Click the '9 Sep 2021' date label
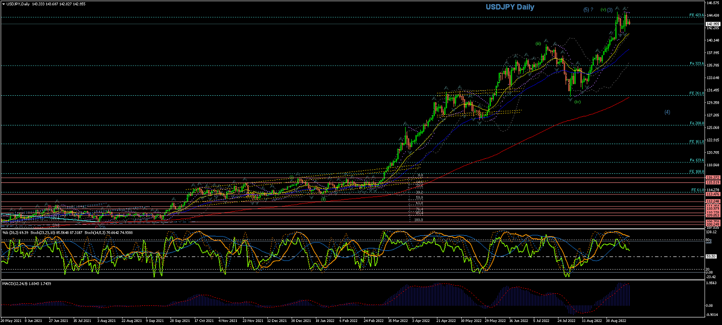722x325 pixels. click(x=154, y=320)
